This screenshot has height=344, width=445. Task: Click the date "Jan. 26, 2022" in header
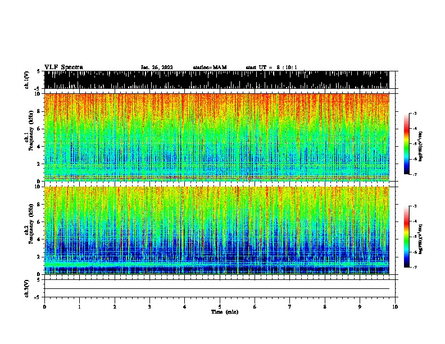[x=157, y=67]
